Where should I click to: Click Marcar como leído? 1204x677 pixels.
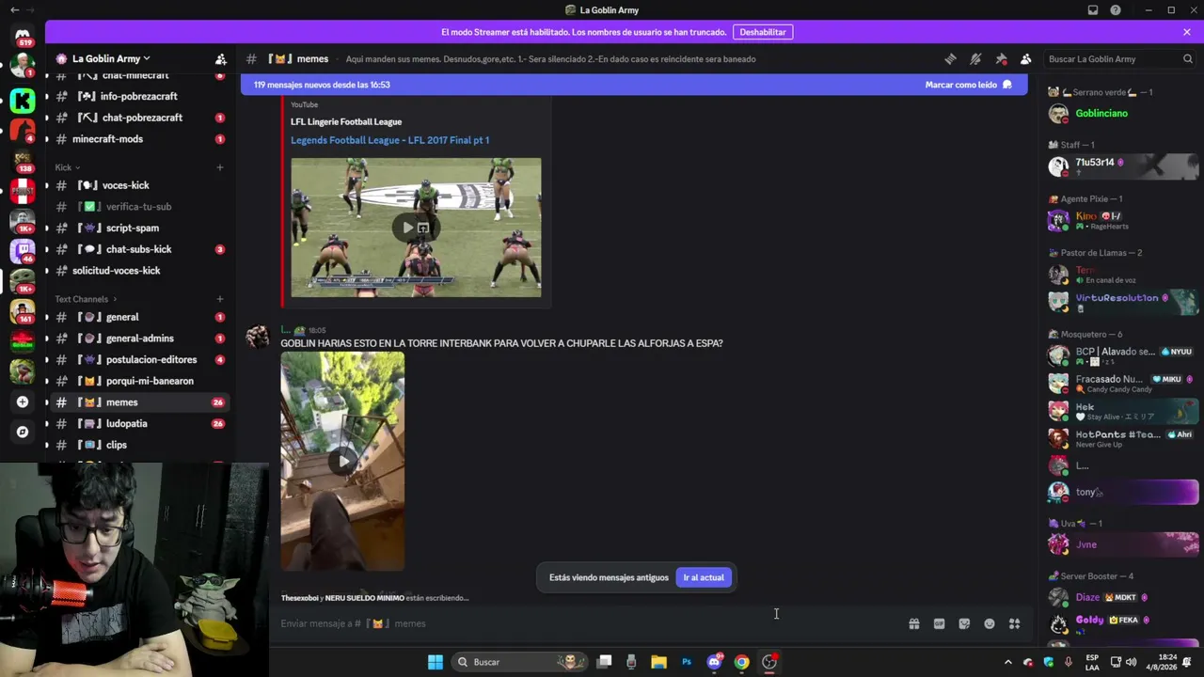(968, 85)
